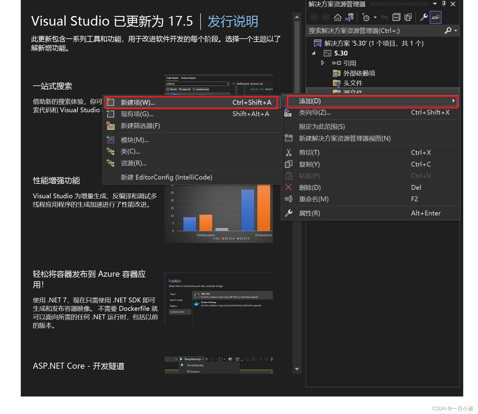Click Sync with Active Document arrows icon
Image resolution: width=478 pixels, height=414 pixels.
tap(385, 18)
